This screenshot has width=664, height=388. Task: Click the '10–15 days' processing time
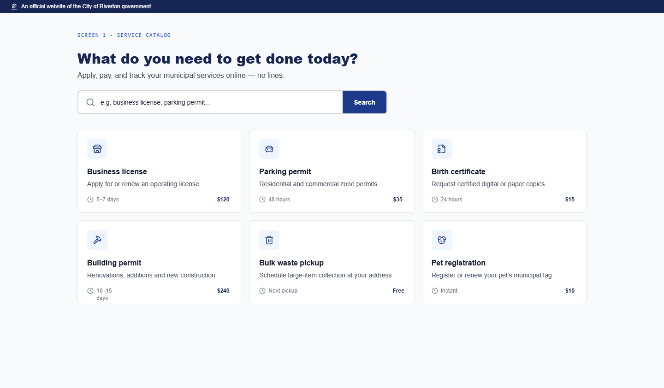(104, 294)
